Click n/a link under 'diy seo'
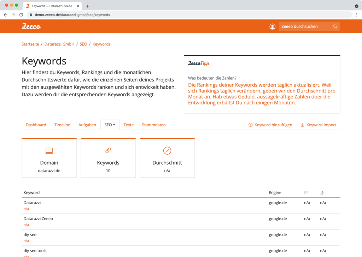 coord(26,241)
